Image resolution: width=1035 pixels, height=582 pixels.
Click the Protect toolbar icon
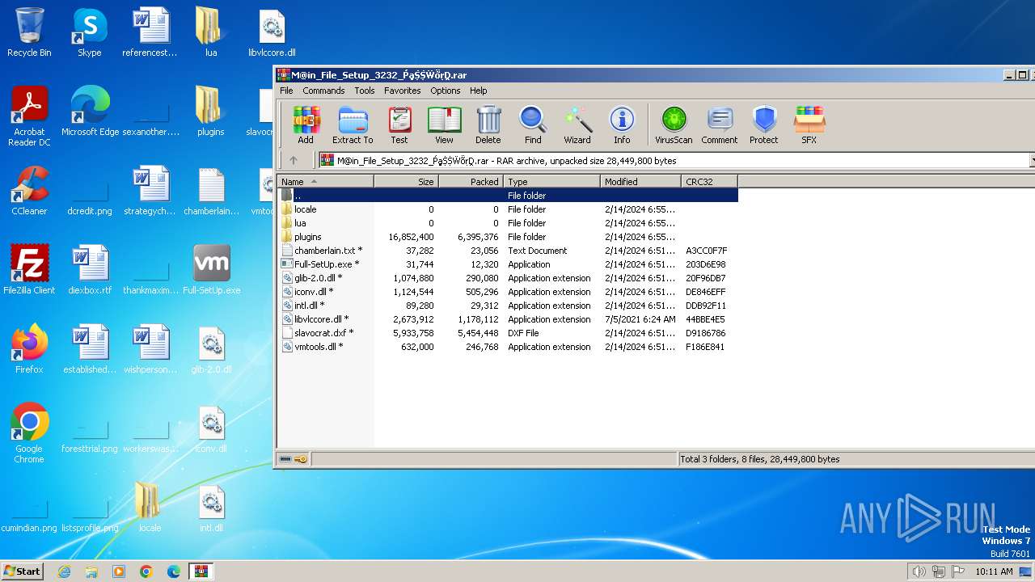point(763,125)
